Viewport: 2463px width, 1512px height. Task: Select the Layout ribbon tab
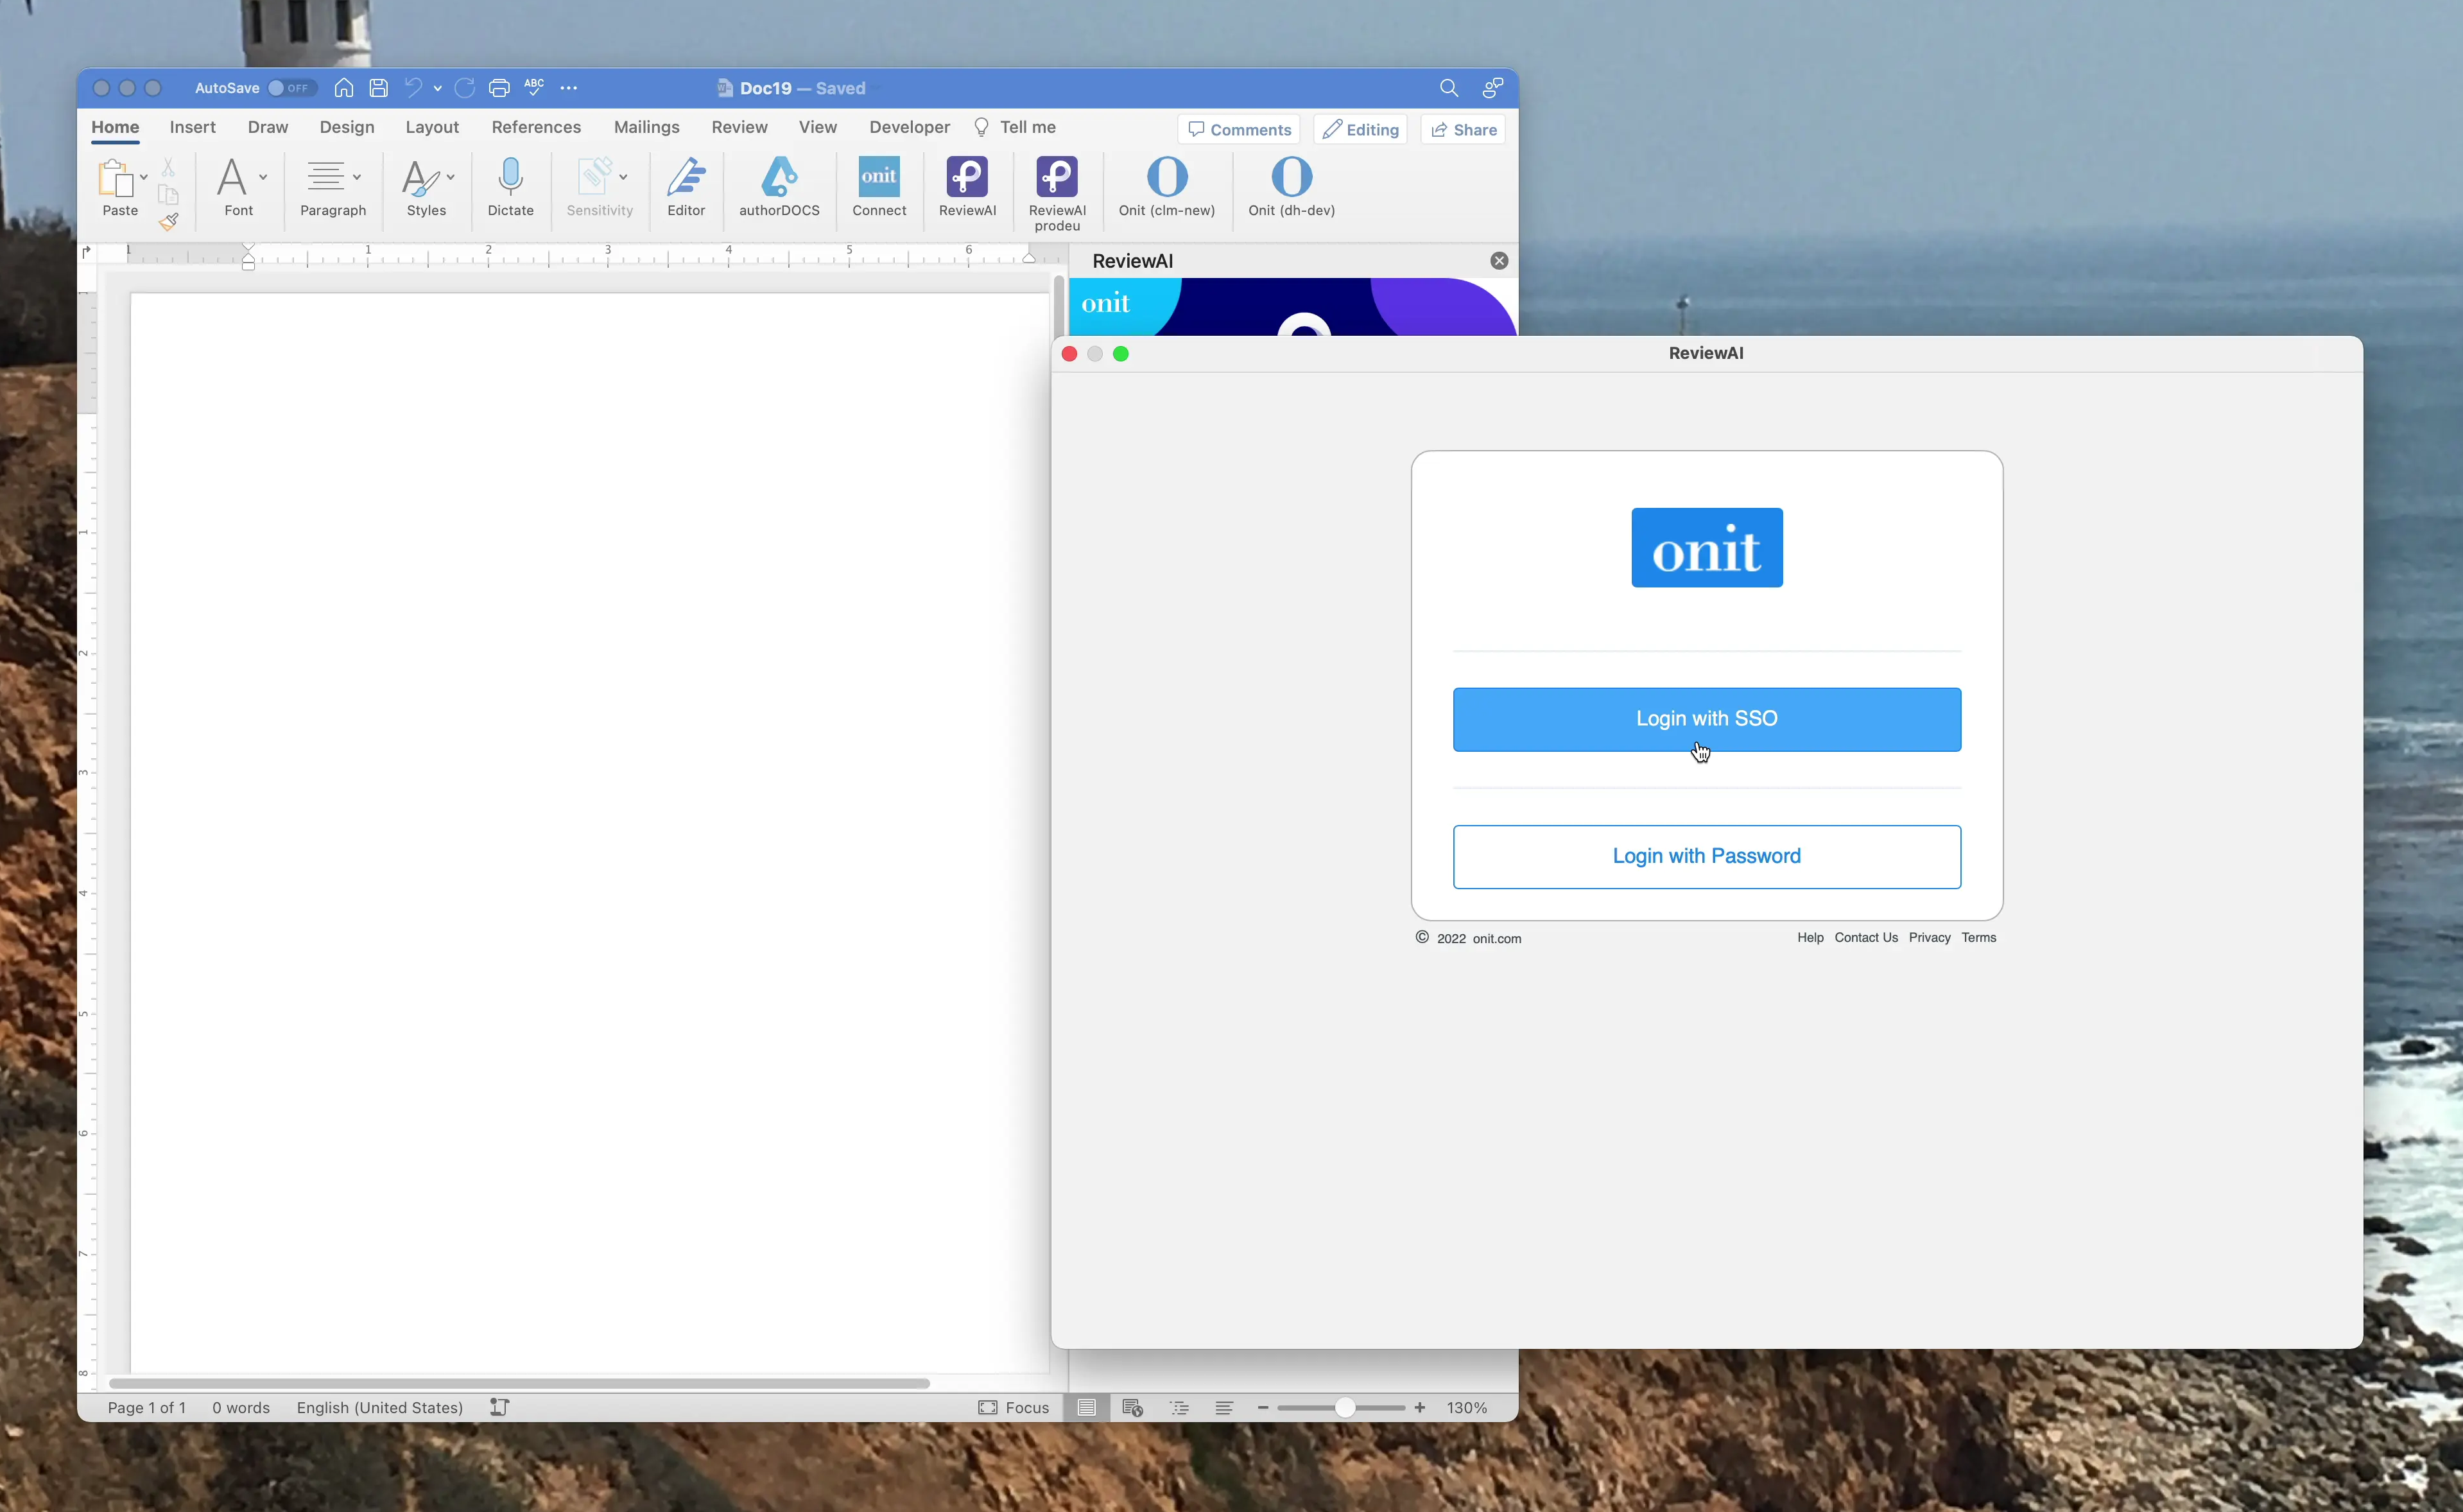coord(432,127)
